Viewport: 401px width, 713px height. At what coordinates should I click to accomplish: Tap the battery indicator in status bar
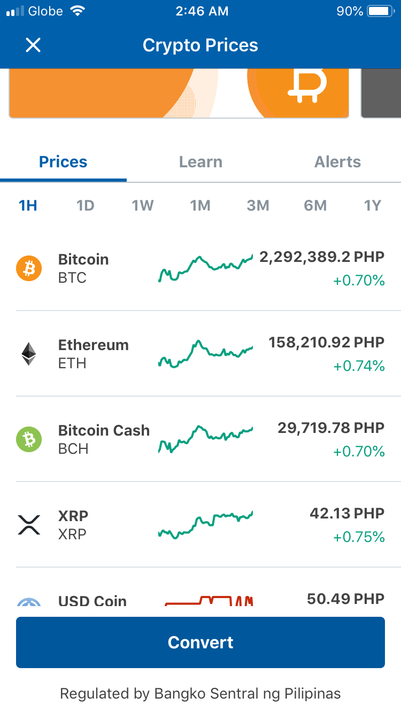coord(381,11)
